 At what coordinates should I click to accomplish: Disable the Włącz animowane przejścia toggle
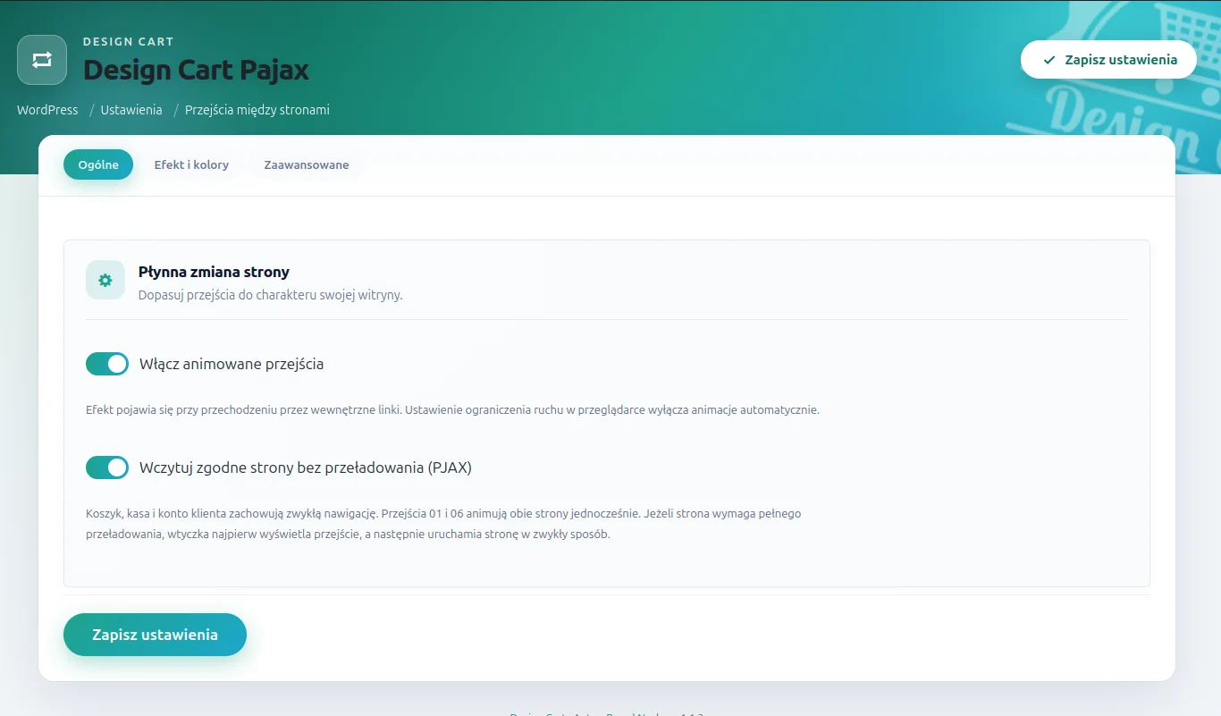tap(107, 364)
